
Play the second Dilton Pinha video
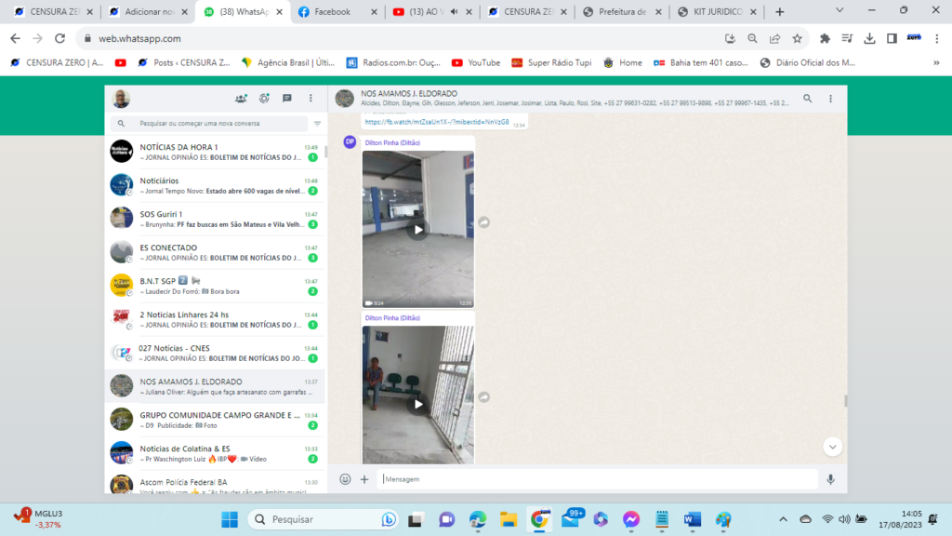tap(417, 404)
